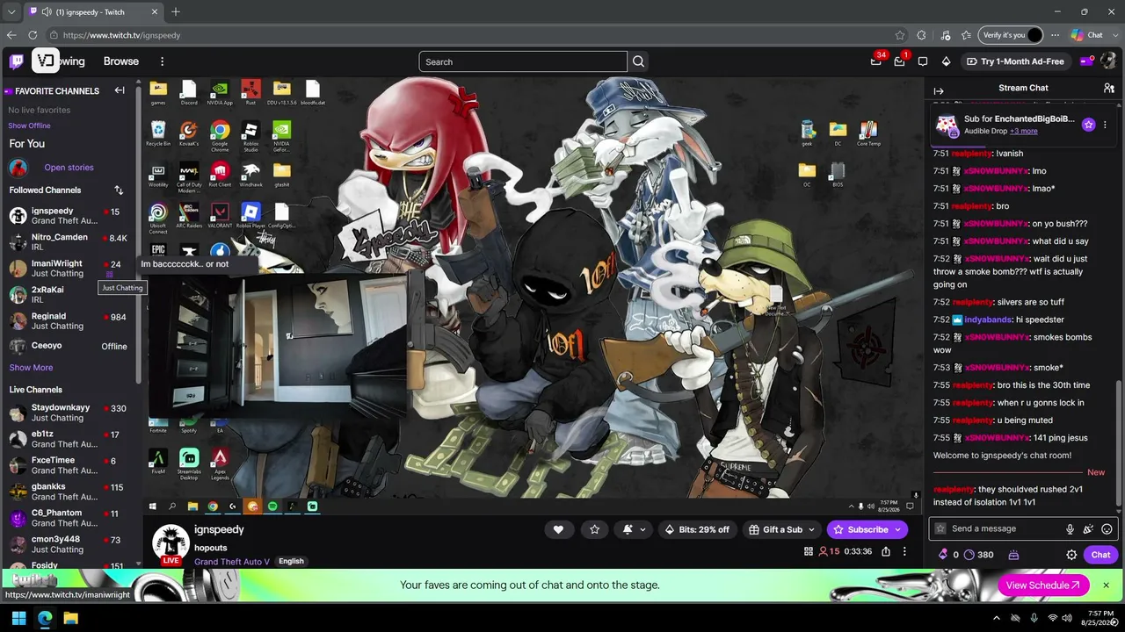Open stream more options below the player
1125x632 pixels.
click(x=904, y=551)
